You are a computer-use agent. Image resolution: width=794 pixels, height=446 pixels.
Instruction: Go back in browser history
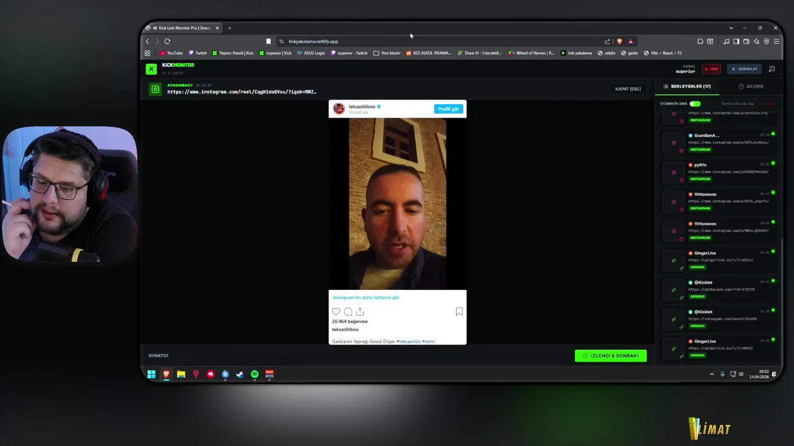tap(148, 42)
